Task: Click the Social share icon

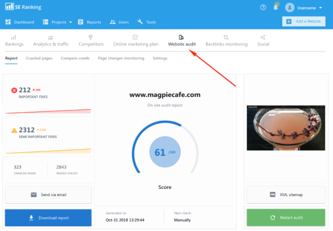Action: pos(263,37)
